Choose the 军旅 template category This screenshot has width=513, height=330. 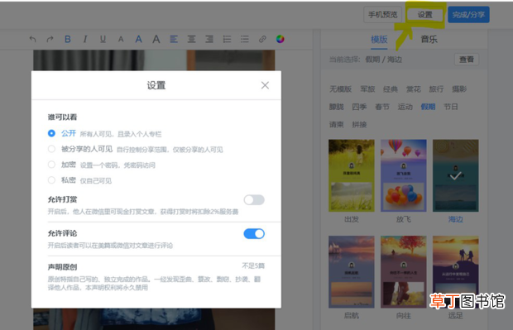(x=367, y=89)
